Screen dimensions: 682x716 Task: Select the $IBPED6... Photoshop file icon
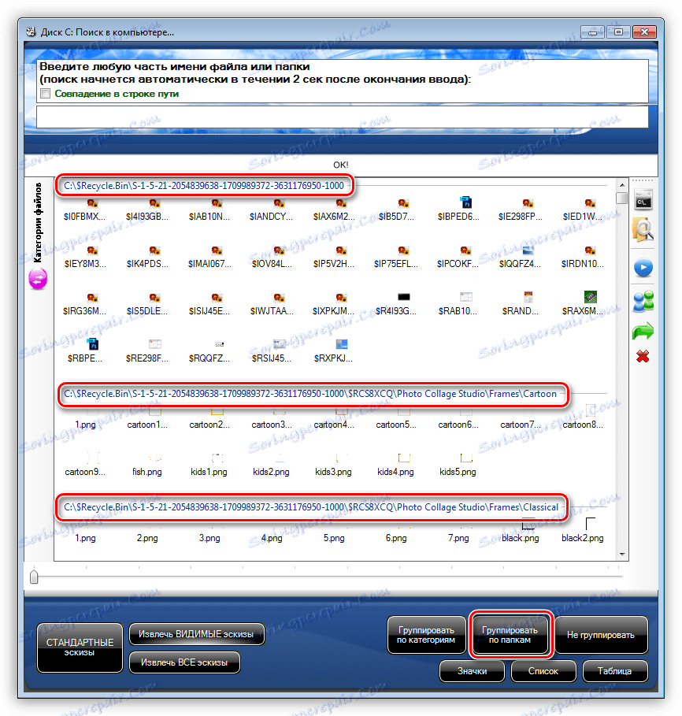(x=465, y=202)
